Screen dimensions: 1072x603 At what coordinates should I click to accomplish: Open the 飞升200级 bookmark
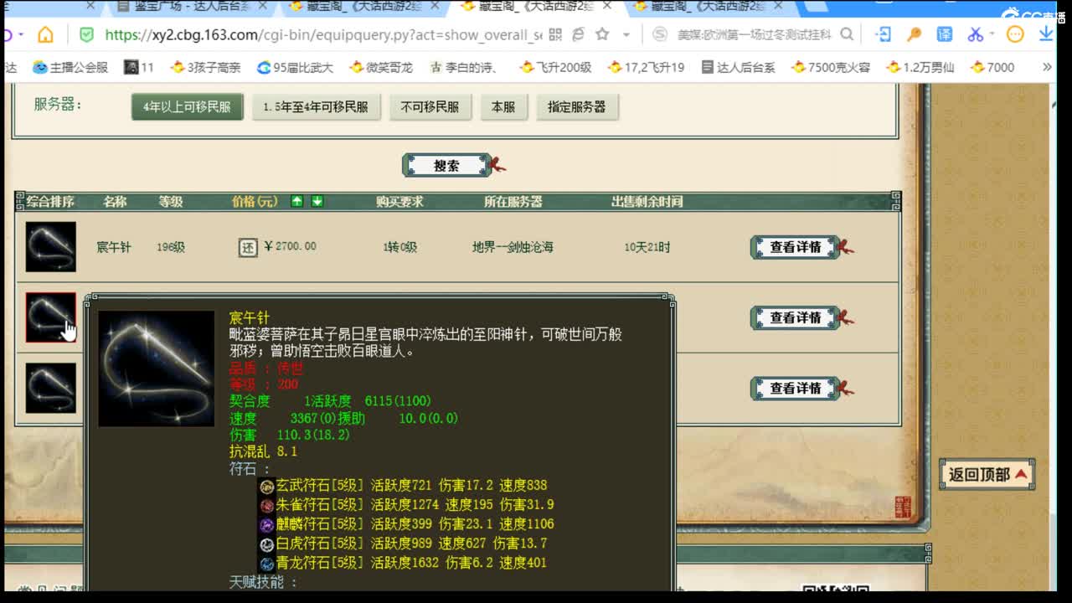[555, 67]
